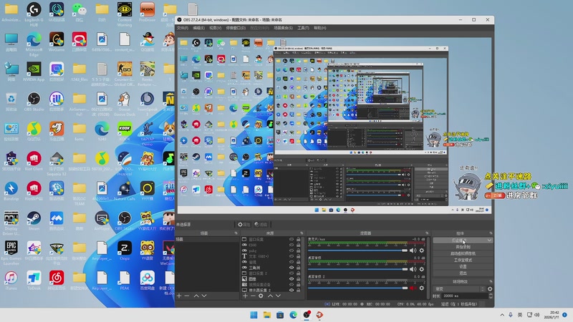Open File Explorer from the taskbar
The height and width of the screenshot is (322, 573).
[266, 315]
